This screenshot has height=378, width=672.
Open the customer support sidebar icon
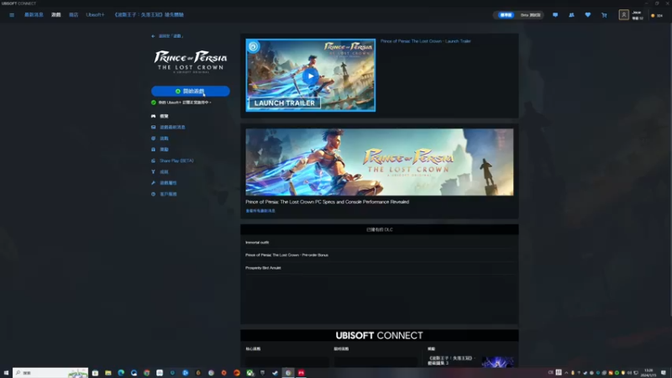153,194
